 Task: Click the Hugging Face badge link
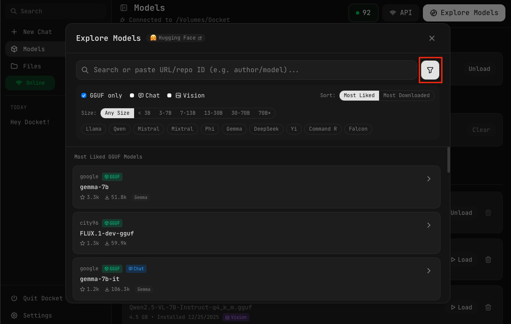175,38
